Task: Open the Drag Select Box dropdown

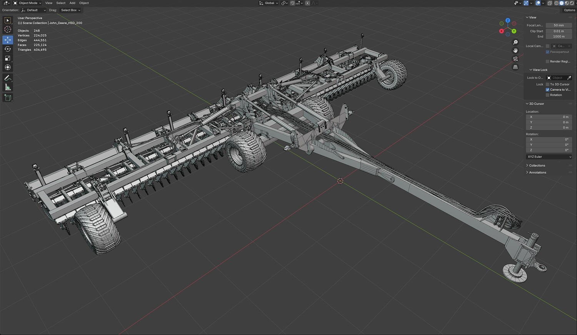Action: (x=70, y=10)
